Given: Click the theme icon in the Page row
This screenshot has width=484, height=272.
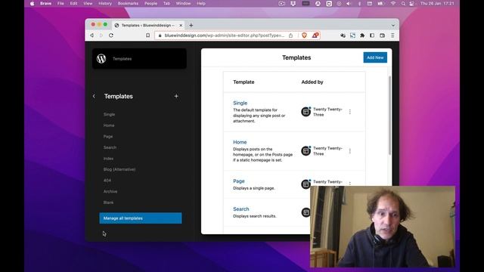Looking at the screenshot, I should pyautogui.click(x=306, y=184).
